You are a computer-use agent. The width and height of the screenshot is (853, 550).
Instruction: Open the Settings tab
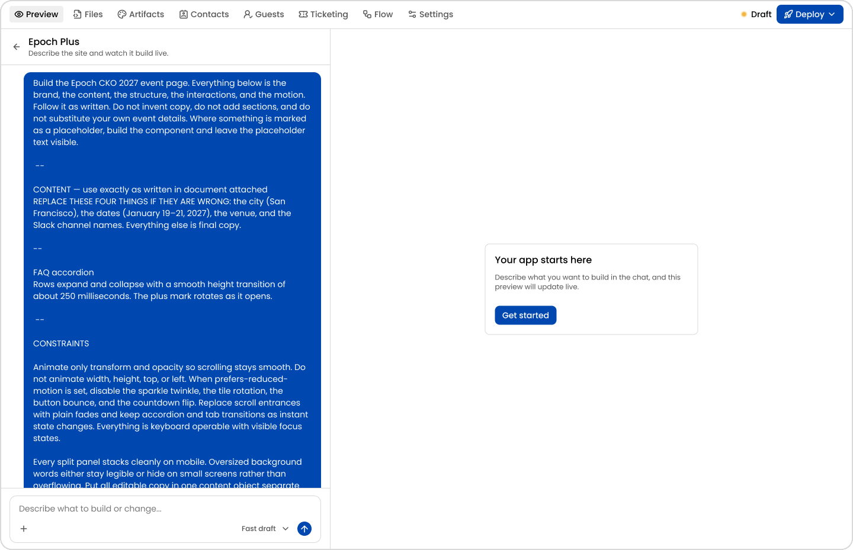point(431,14)
